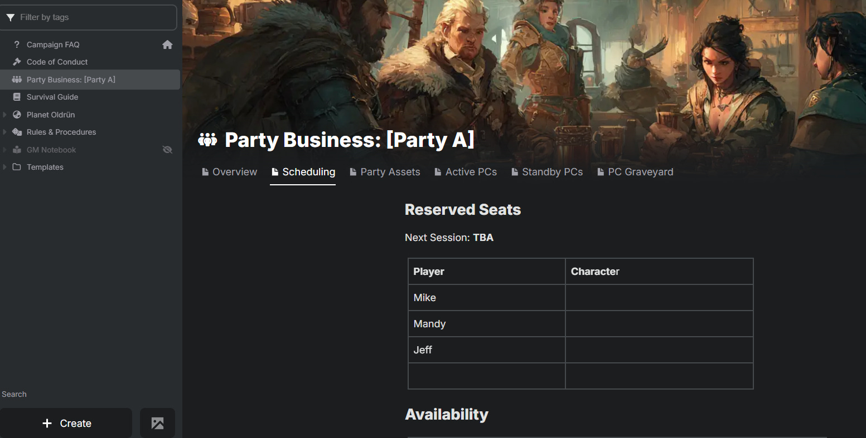Click the question mark icon for Campaign FAQ

pyautogui.click(x=17, y=45)
